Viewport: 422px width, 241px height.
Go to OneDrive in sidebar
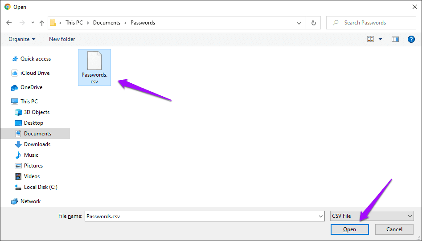[x=31, y=87]
